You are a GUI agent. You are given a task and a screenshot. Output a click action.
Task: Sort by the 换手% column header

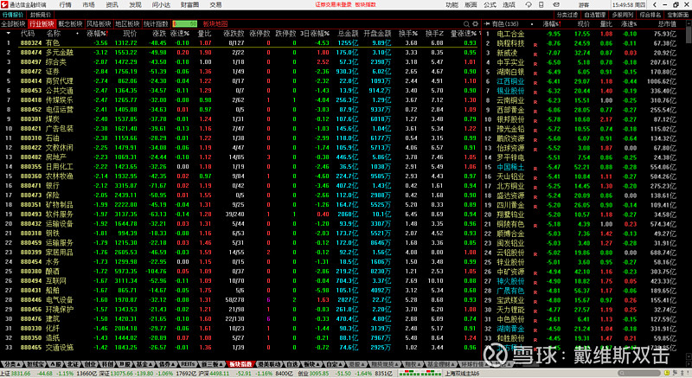point(408,34)
